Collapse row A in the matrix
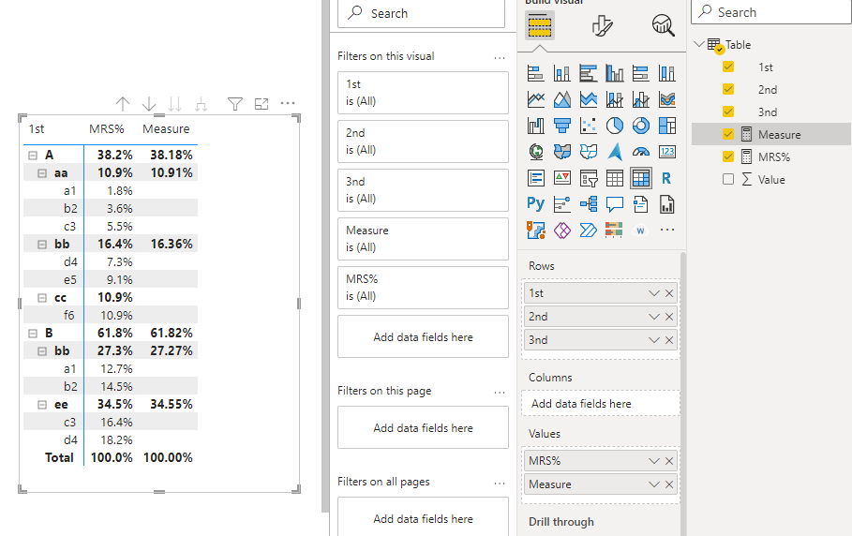The height and width of the screenshot is (536, 852). 33,156
